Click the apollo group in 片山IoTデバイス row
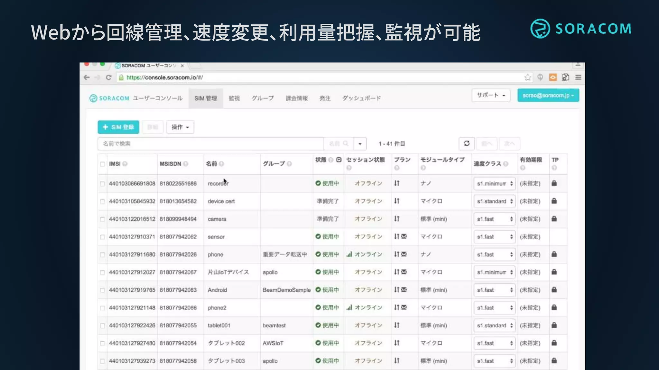This screenshot has height=370, width=659. coord(270,272)
